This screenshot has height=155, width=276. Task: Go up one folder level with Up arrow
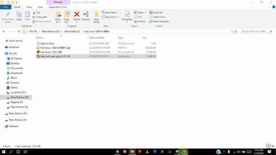pos(19,31)
